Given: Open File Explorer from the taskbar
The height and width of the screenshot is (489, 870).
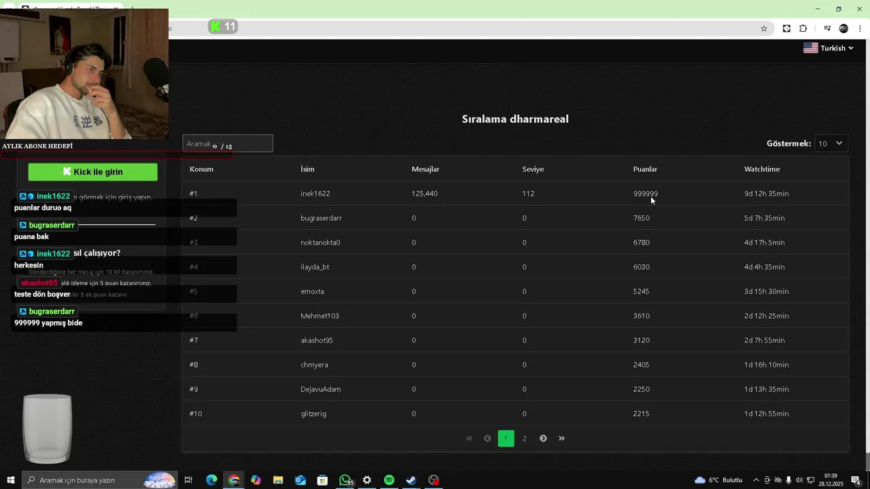Looking at the screenshot, I should pyautogui.click(x=278, y=480).
